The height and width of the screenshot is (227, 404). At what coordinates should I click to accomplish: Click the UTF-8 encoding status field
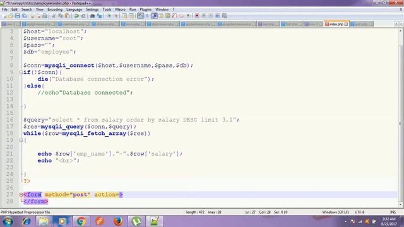359,212
